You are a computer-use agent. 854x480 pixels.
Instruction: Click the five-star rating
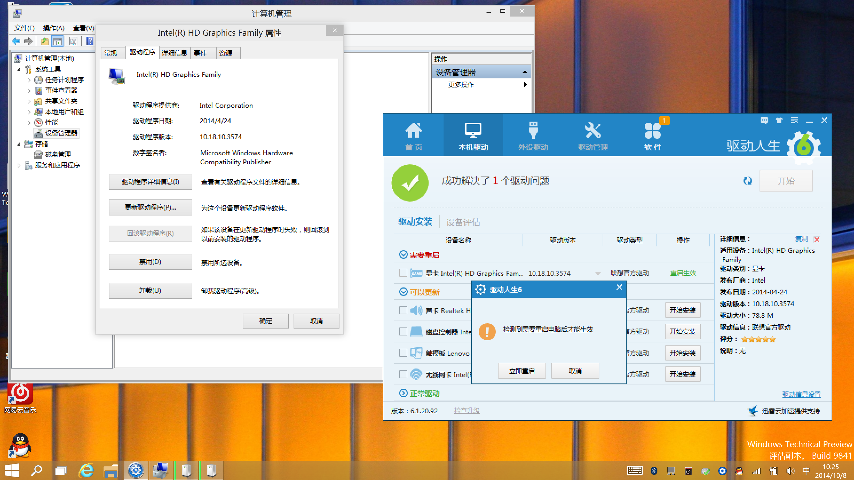[x=758, y=339]
